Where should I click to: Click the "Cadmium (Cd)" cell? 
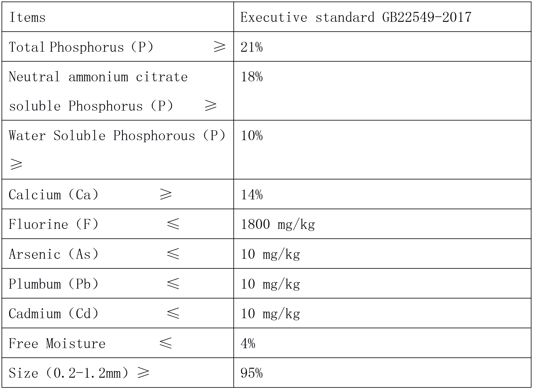[54, 314]
